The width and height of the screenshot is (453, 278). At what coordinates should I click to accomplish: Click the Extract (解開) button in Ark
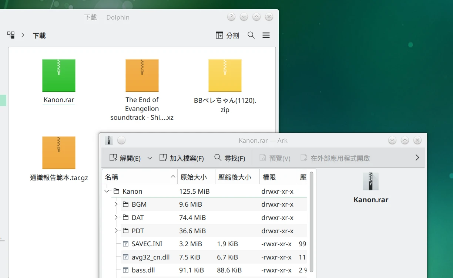[x=125, y=158]
